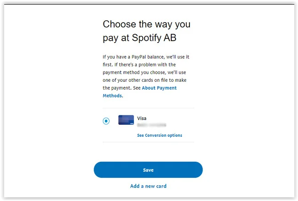Click the line starting "payment method you choose"
The width and height of the screenshot is (298, 201).
pos(145,73)
